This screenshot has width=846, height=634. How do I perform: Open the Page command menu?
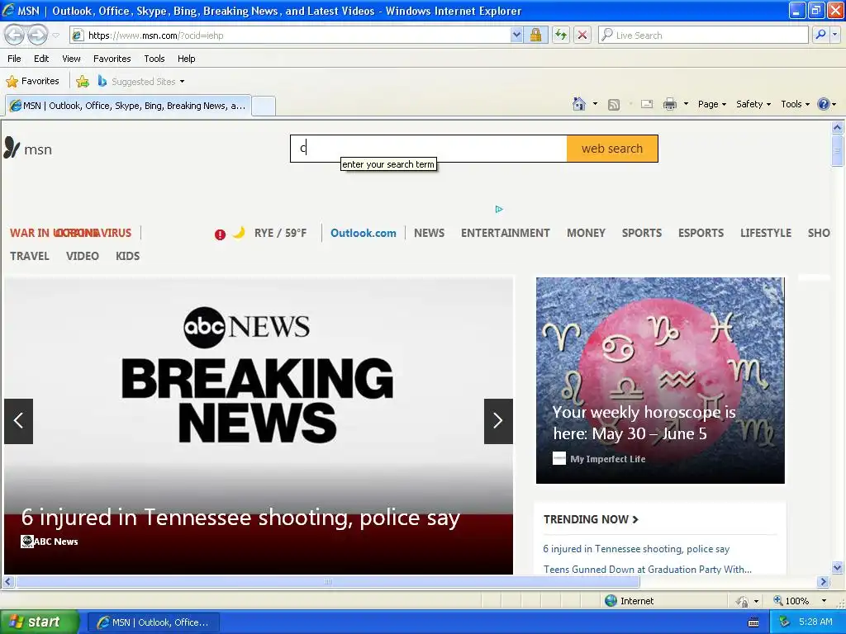point(712,104)
